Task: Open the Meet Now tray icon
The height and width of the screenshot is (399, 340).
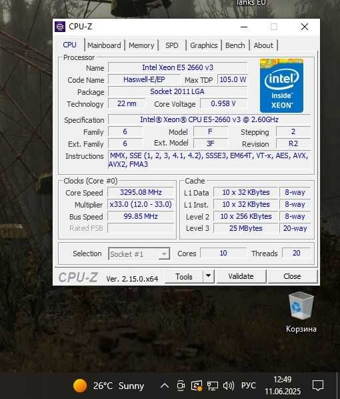Action: [181, 386]
